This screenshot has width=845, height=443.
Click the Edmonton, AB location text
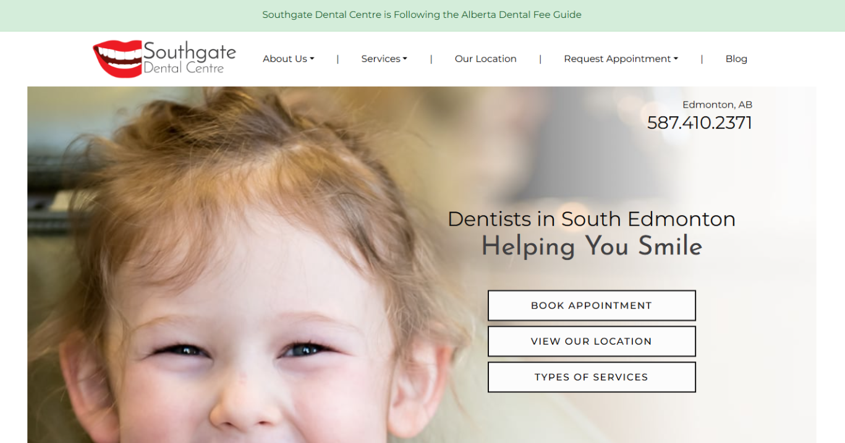tap(717, 105)
